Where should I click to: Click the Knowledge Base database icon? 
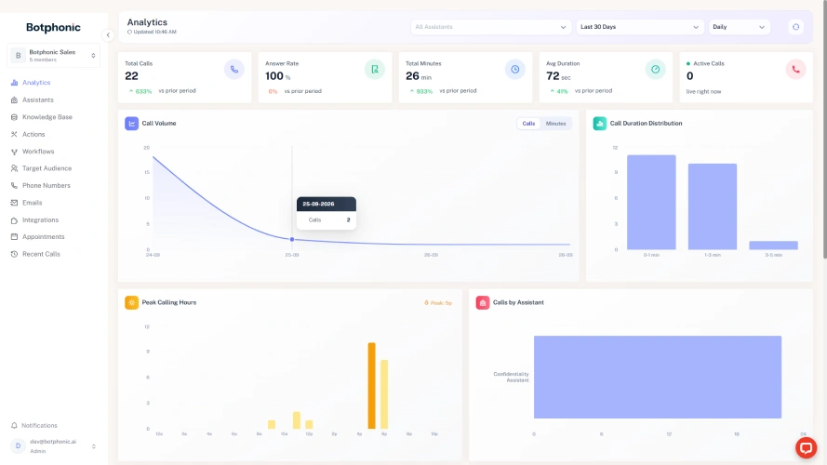(14, 117)
